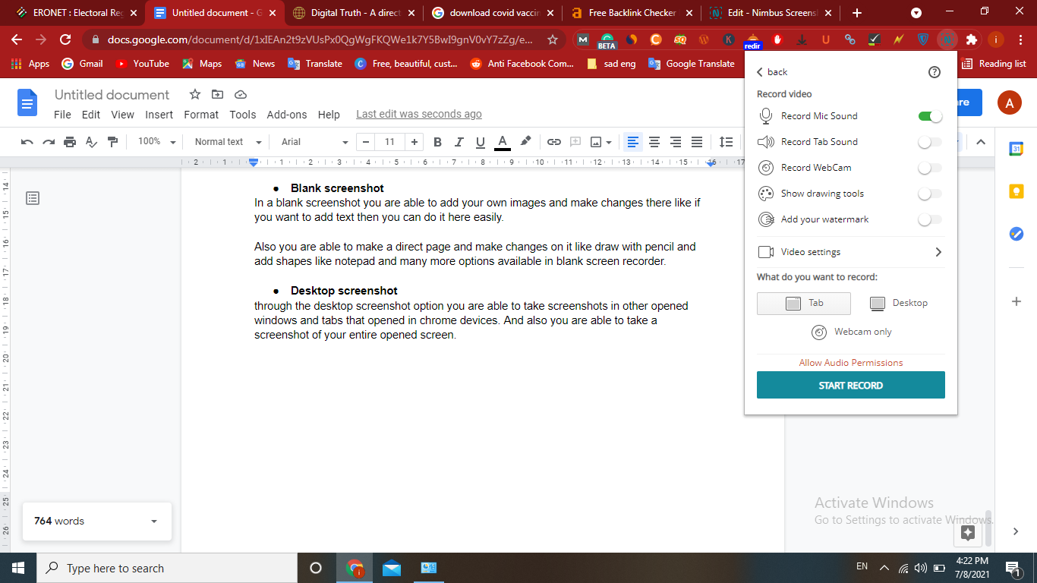The width and height of the screenshot is (1037, 583).
Task: Open the Insert menu
Action: [x=159, y=115]
